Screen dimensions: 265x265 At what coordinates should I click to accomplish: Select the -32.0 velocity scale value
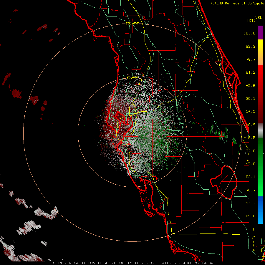249,151
